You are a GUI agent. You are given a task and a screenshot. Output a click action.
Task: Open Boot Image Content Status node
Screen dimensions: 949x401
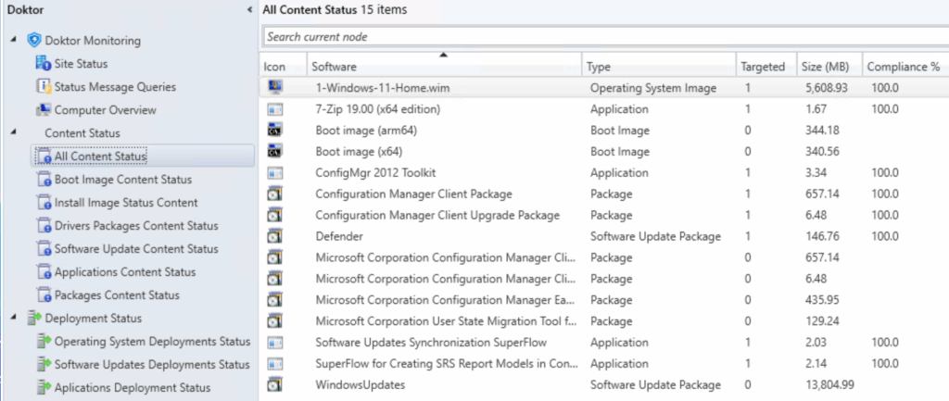[123, 180]
